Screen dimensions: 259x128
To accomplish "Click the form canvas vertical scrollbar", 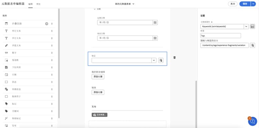I will coord(196,104).
